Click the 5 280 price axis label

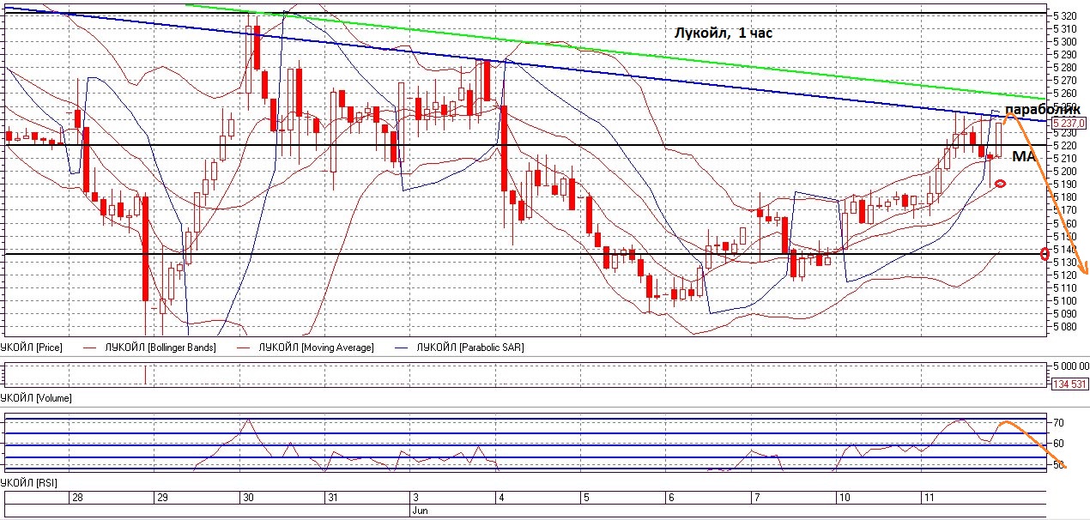[x=1067, y=67]
